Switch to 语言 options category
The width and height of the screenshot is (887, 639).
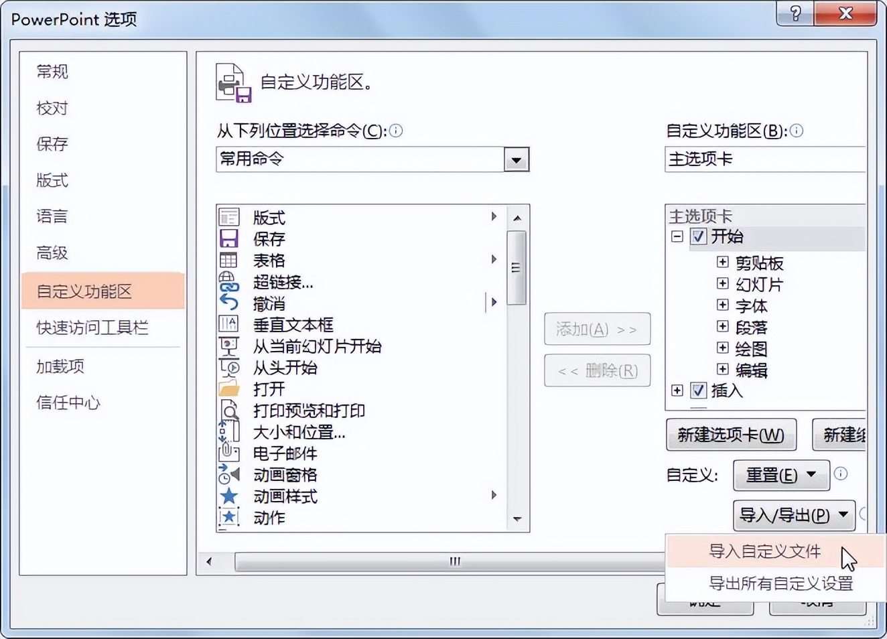(103, 216)
